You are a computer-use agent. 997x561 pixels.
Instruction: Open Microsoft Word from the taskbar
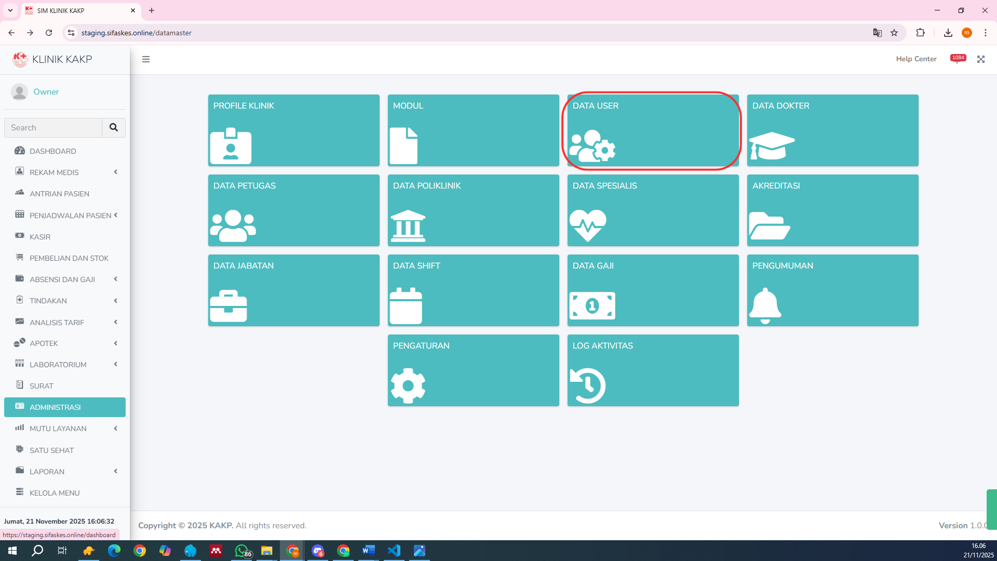[369, 551]
